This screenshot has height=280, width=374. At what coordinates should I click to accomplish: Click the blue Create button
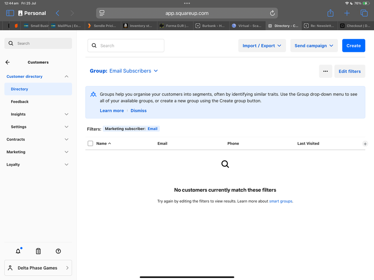pos(353,46)
